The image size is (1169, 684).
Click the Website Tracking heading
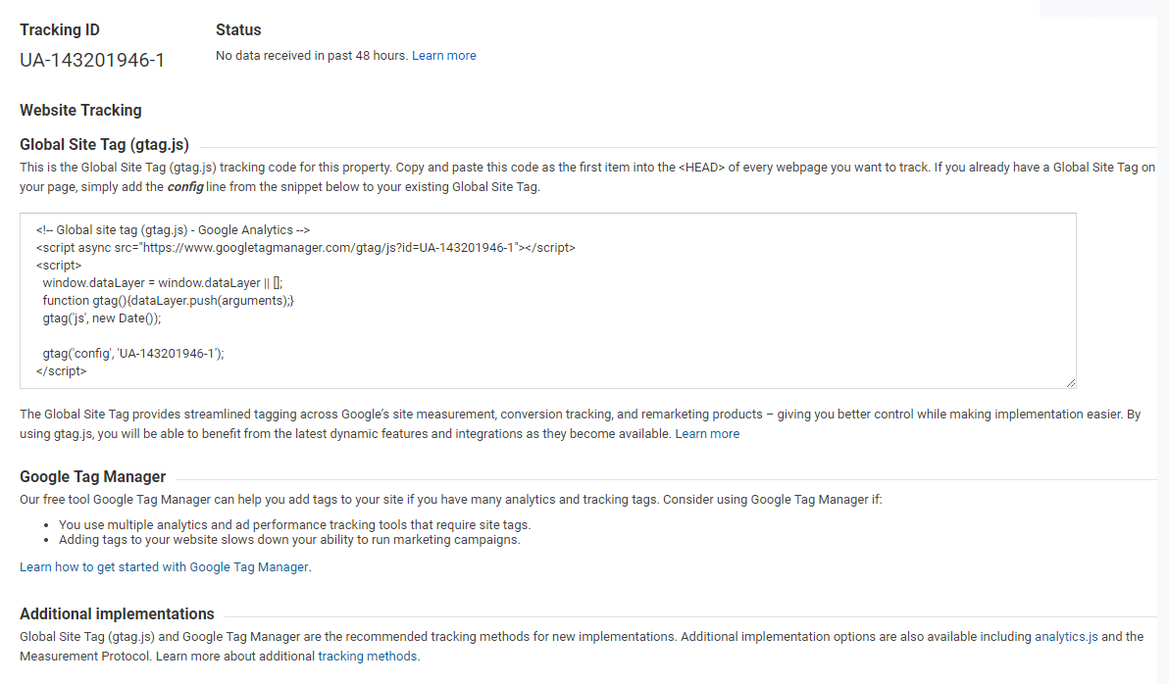tap(80, 110)
